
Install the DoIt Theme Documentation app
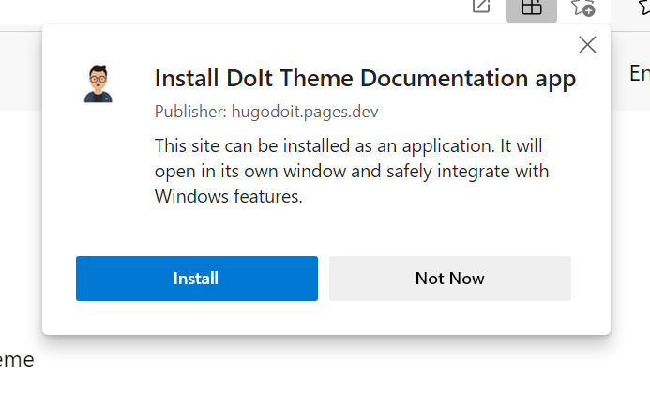click(x=196, y=279)
